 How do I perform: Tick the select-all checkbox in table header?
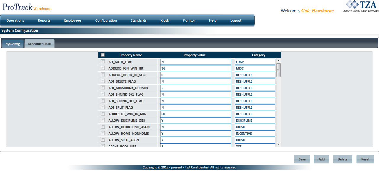103,55
